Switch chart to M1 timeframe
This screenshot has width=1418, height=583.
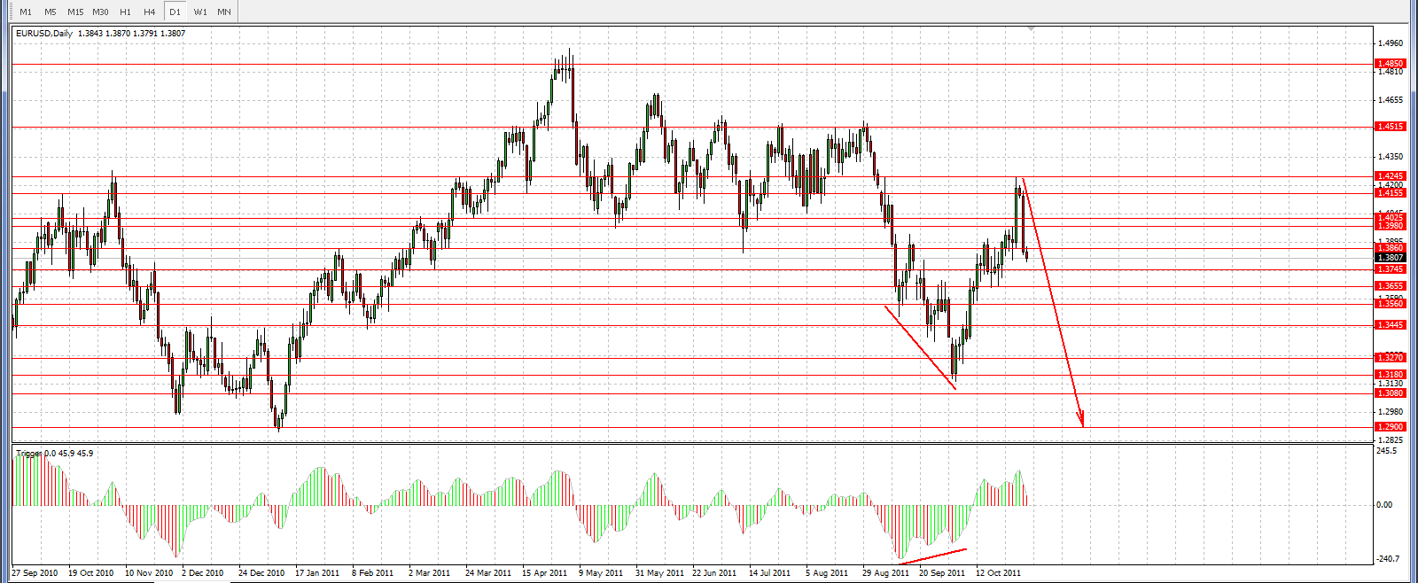point(26,12)
